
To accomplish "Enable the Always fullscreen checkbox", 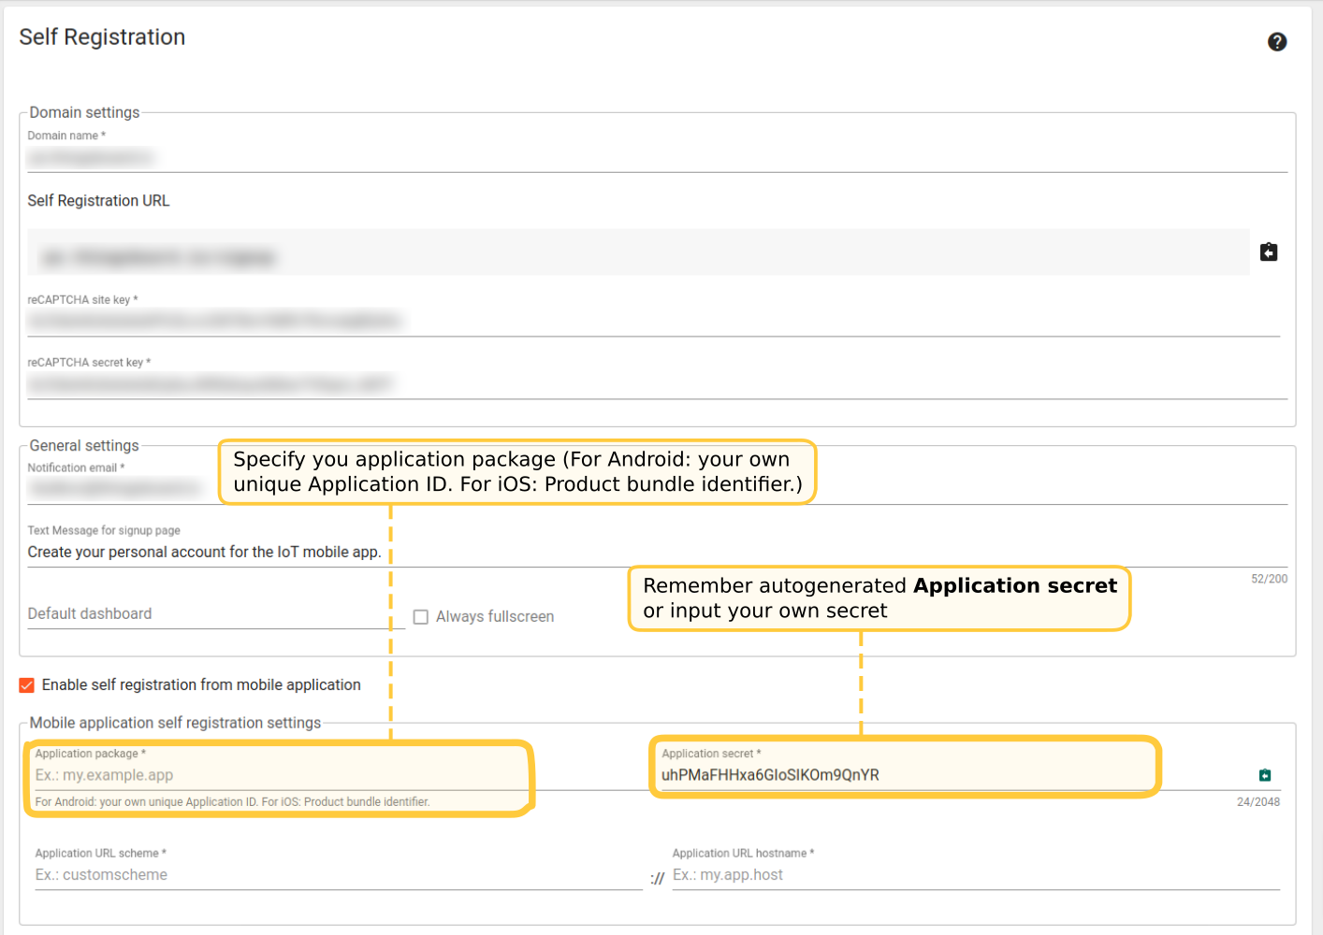I will (421, 617).
